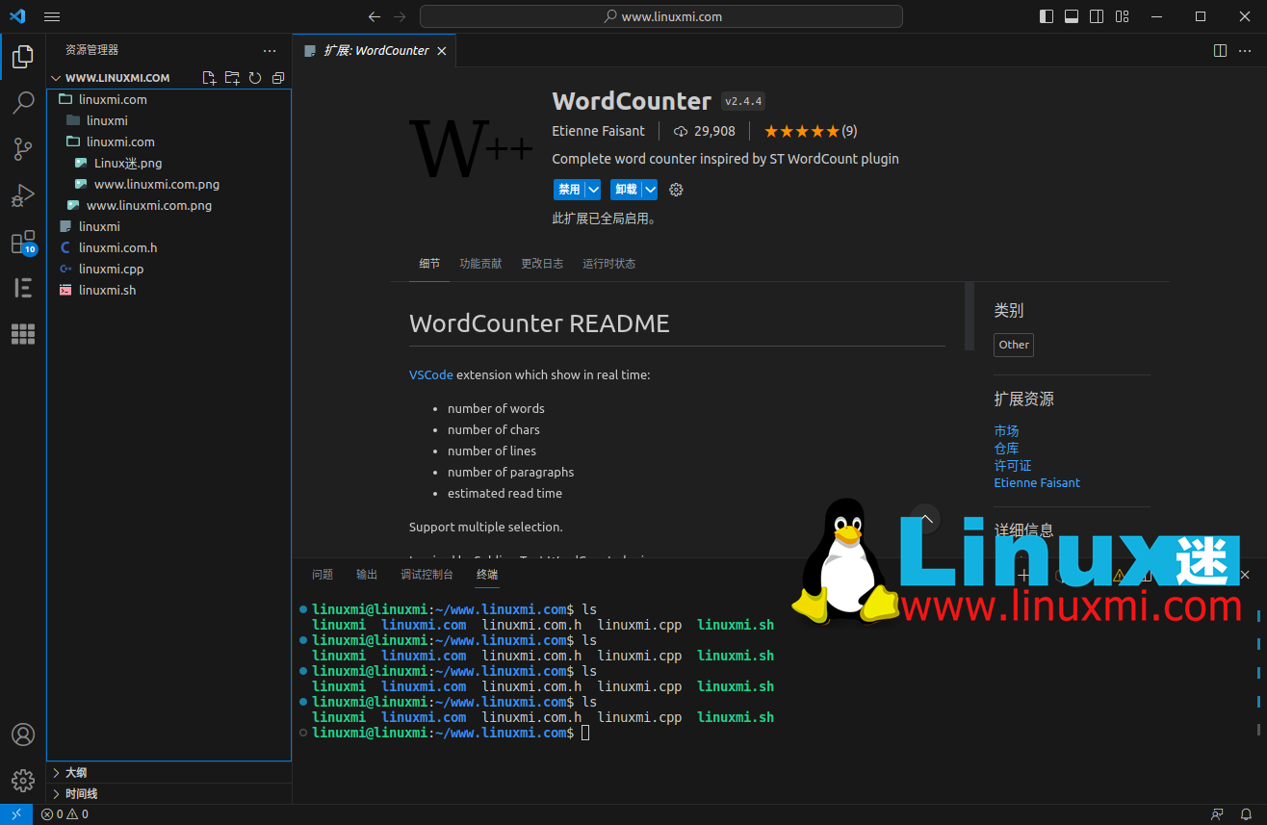Select the 终端 terminal panel tab
Image resolution: width=1267 pixels, height=825 pixels.
click(487, 575)
